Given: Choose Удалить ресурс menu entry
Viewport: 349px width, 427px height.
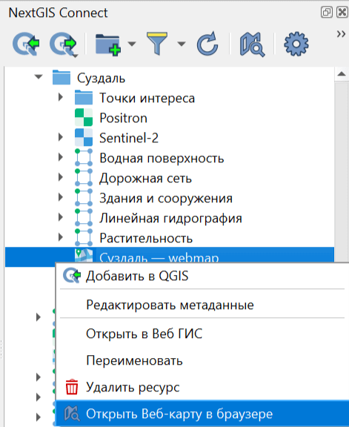Looking at the screenshot, I should click(202, 387).
